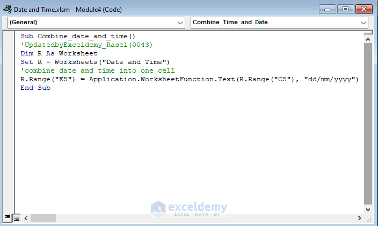Switch to Full Module View

click(x=17, y=218)
